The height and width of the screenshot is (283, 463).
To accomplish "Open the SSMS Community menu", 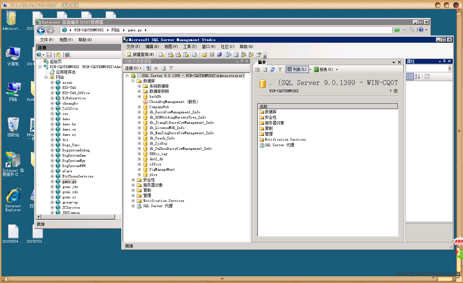I will tap(228, 47).
